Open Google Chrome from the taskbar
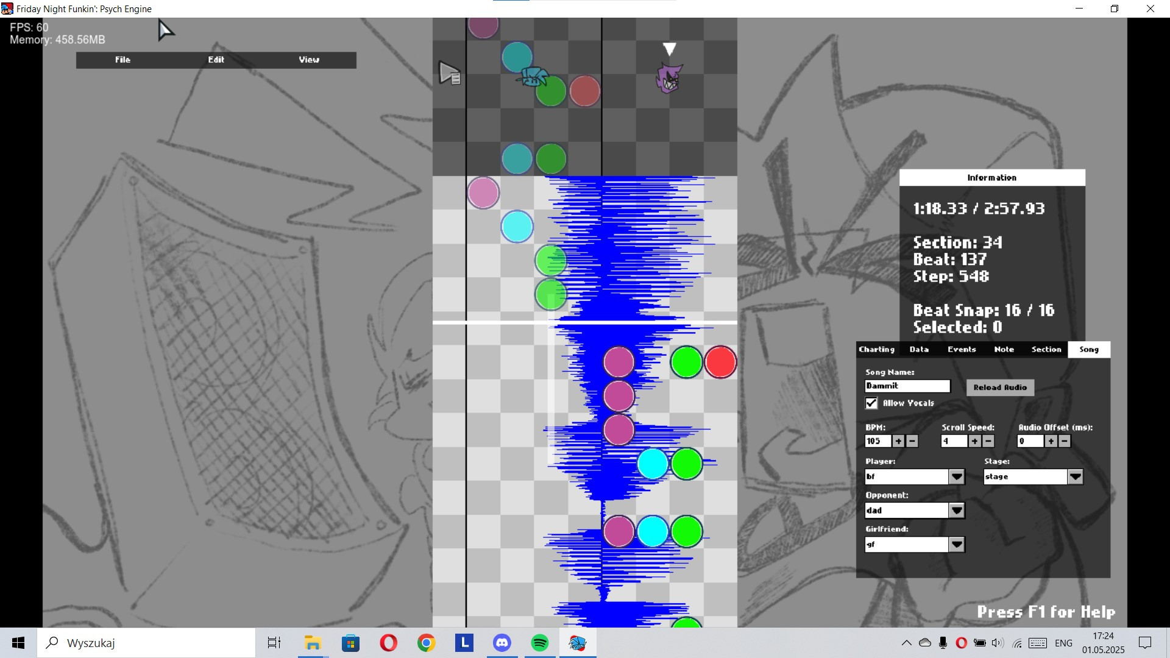This screenshot has width=1170, height=658. [x=427, y=643]
